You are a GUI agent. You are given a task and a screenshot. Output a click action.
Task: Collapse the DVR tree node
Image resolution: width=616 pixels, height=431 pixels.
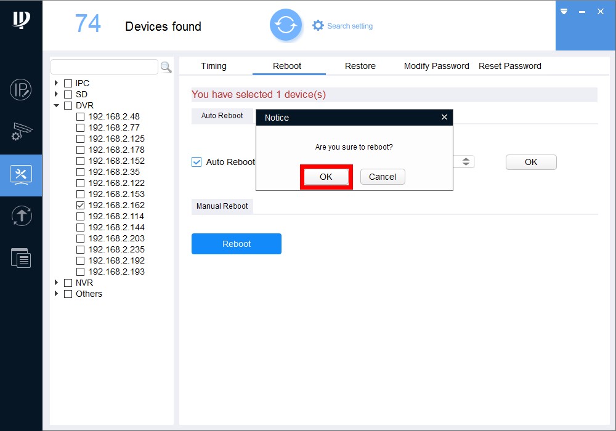[56, 105]
